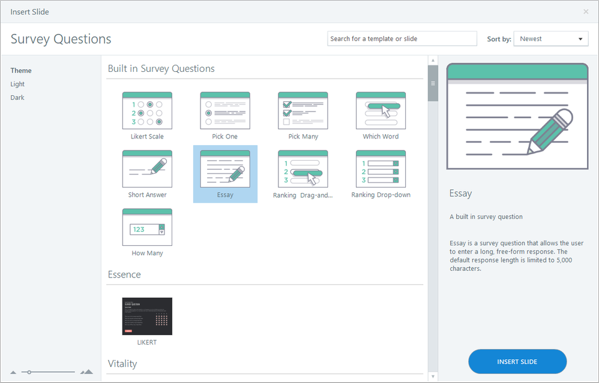Click the large thumbnails zoom icon
Viewport: 599px width, 383px height.
pyautogui.click(x=86, y=372)
